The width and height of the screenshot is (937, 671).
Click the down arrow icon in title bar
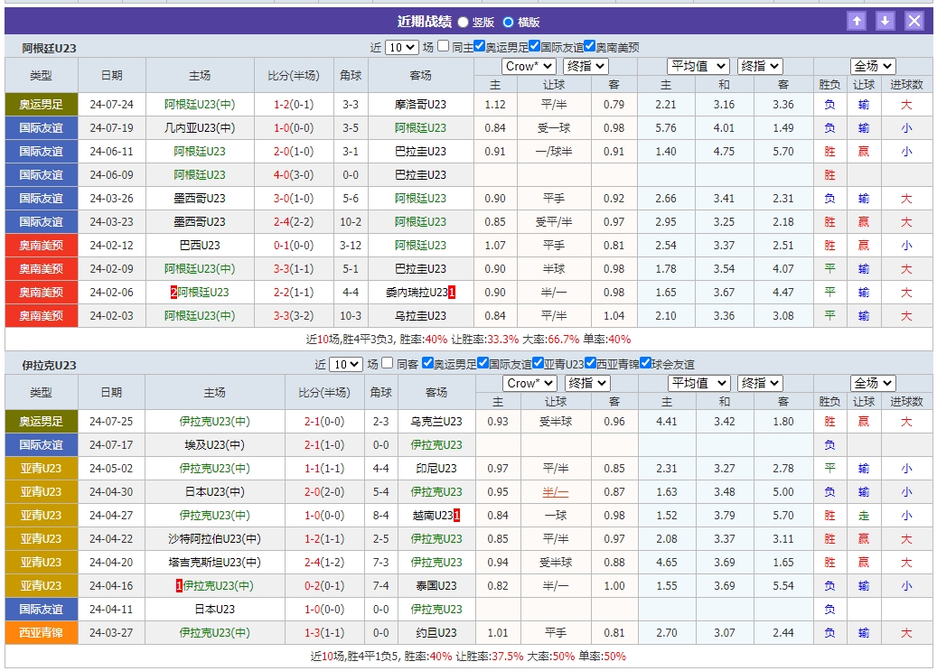[x=885, y=20]
